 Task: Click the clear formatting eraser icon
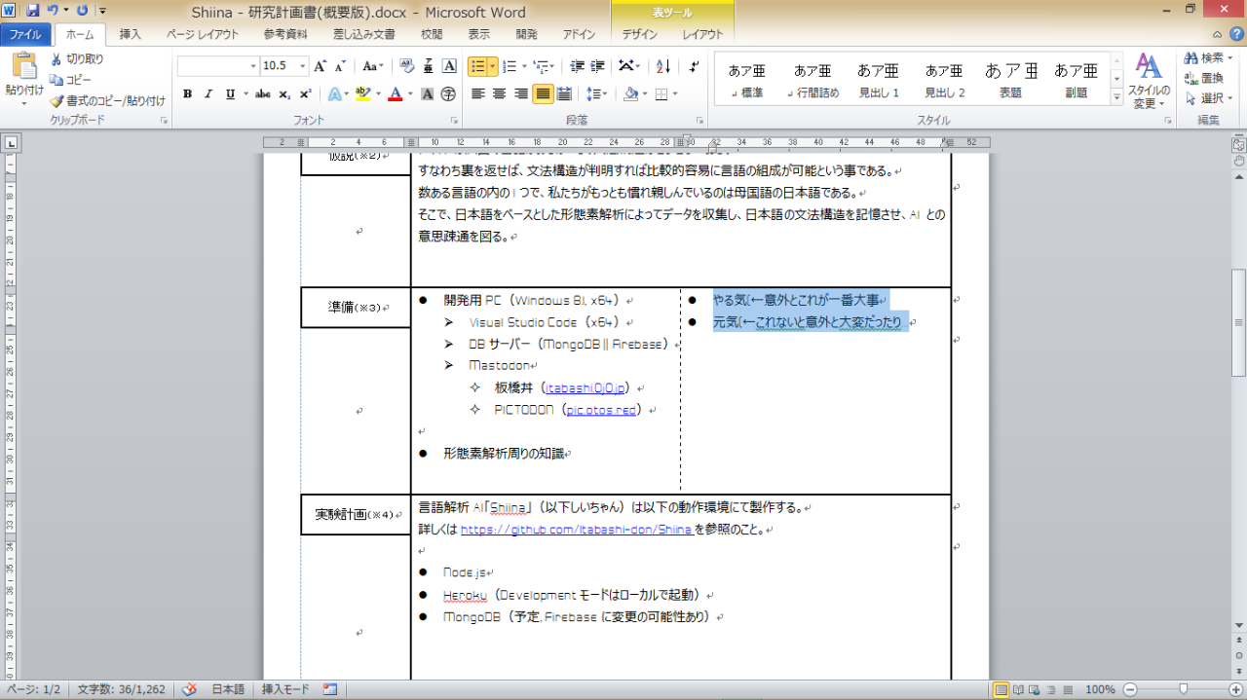407,66
